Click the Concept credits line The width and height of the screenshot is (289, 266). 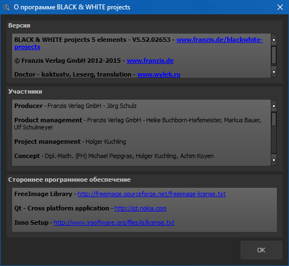click(114, 156)
